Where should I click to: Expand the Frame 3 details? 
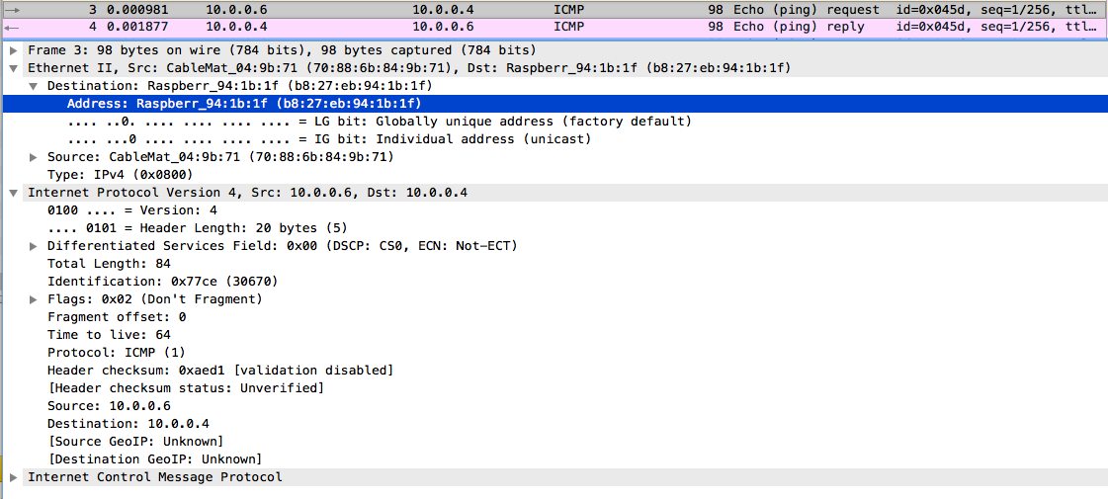[x=13, y=50]
